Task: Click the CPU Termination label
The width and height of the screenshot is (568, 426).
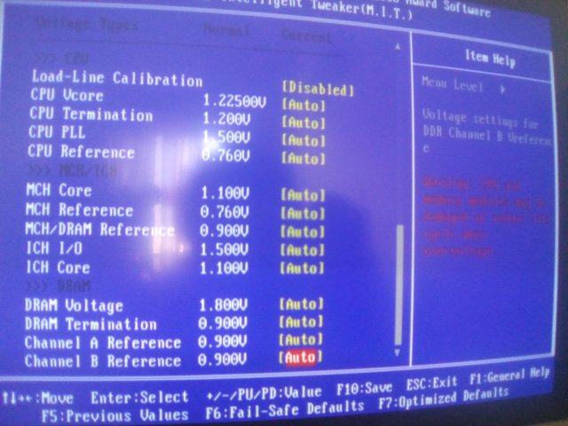Action: [x=91, y=114]
